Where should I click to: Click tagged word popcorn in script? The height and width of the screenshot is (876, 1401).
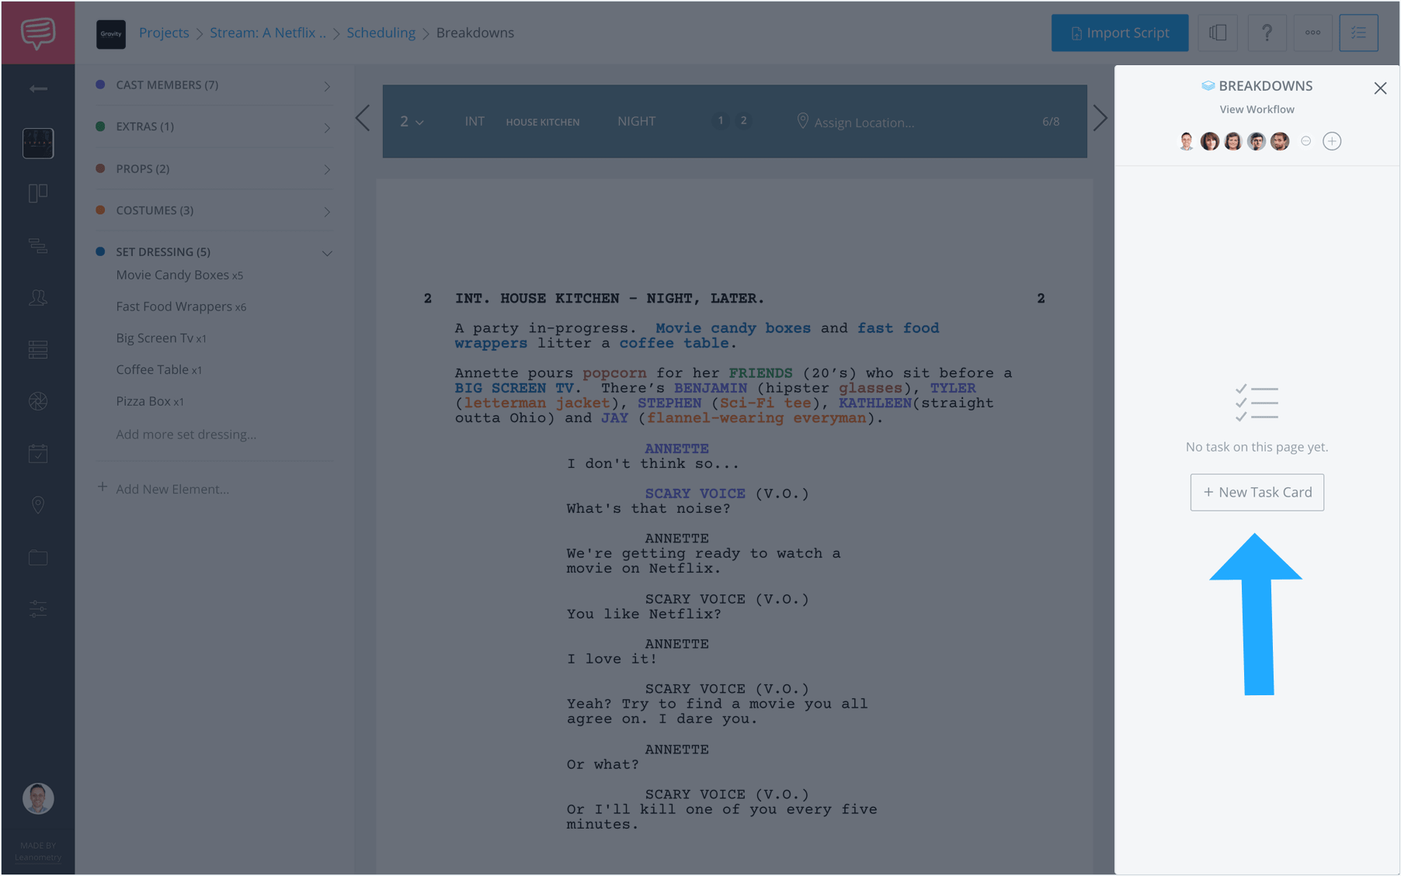tap(614, 373)
